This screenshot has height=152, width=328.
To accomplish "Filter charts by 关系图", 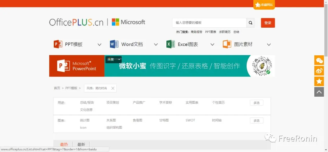I will [111, 120].
